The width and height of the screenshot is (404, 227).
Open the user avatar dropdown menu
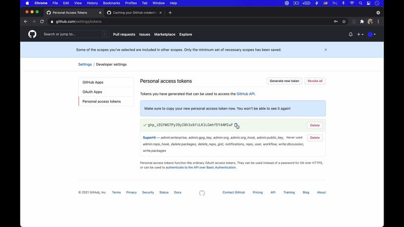coord(372,35)
